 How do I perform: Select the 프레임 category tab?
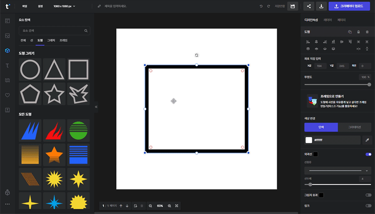pyautogui.click(x=63, y=40)
